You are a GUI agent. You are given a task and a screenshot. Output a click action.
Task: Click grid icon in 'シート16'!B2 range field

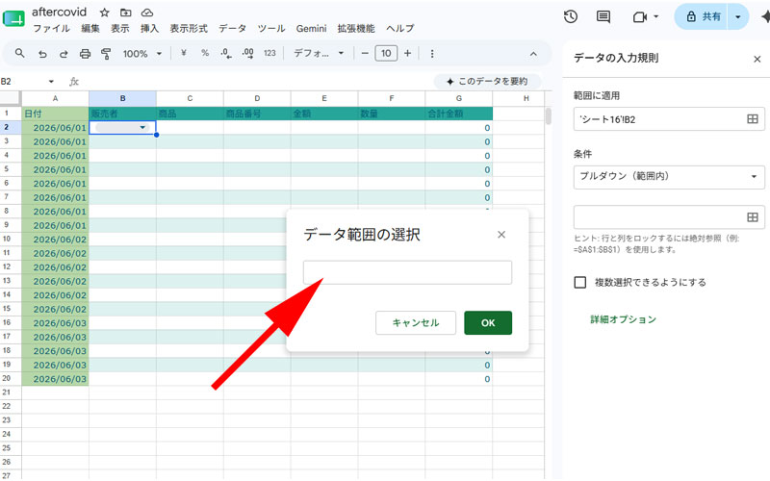[x=753, y=118]
